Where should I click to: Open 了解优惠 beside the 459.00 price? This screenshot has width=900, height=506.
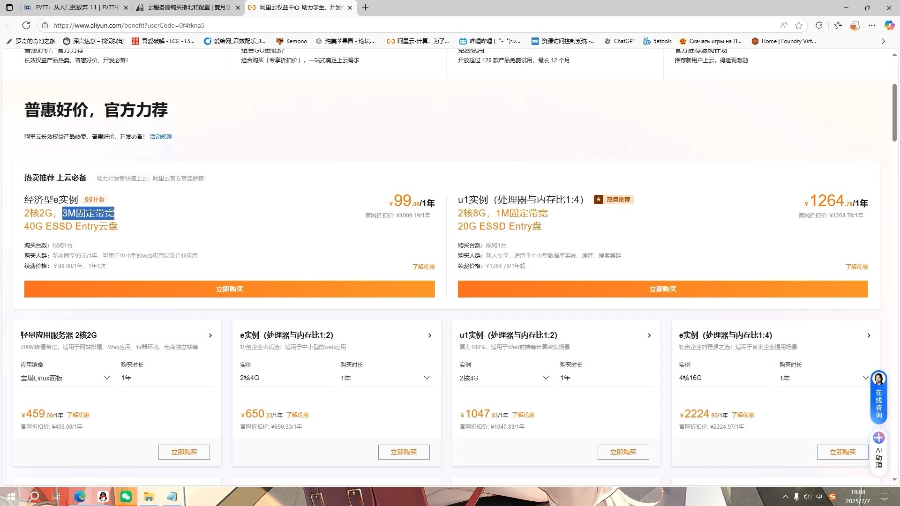coord(78,415)
